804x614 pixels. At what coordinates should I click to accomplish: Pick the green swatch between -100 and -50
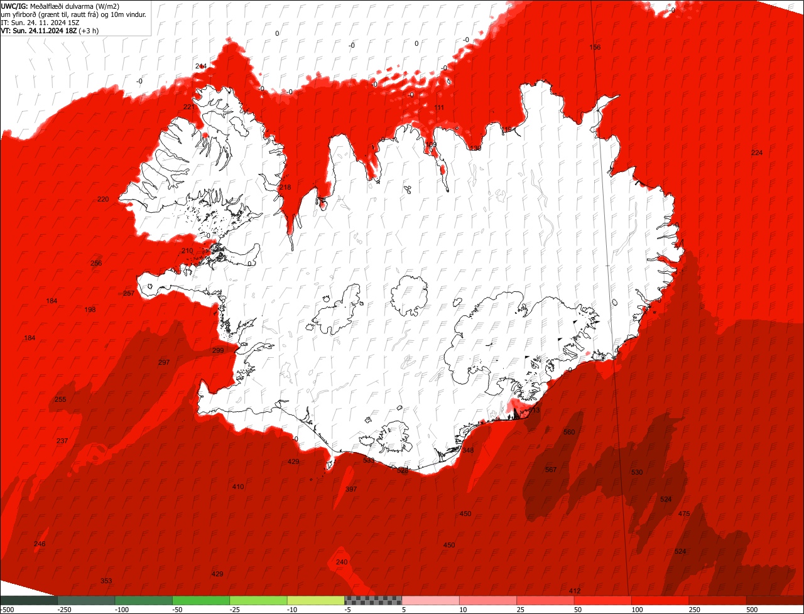[x=144, y=600]
